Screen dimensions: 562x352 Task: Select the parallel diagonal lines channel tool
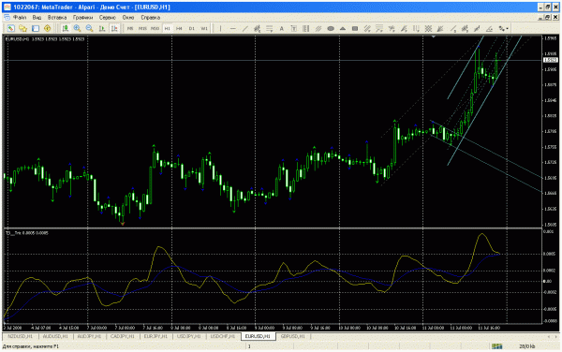click(318, 28)
